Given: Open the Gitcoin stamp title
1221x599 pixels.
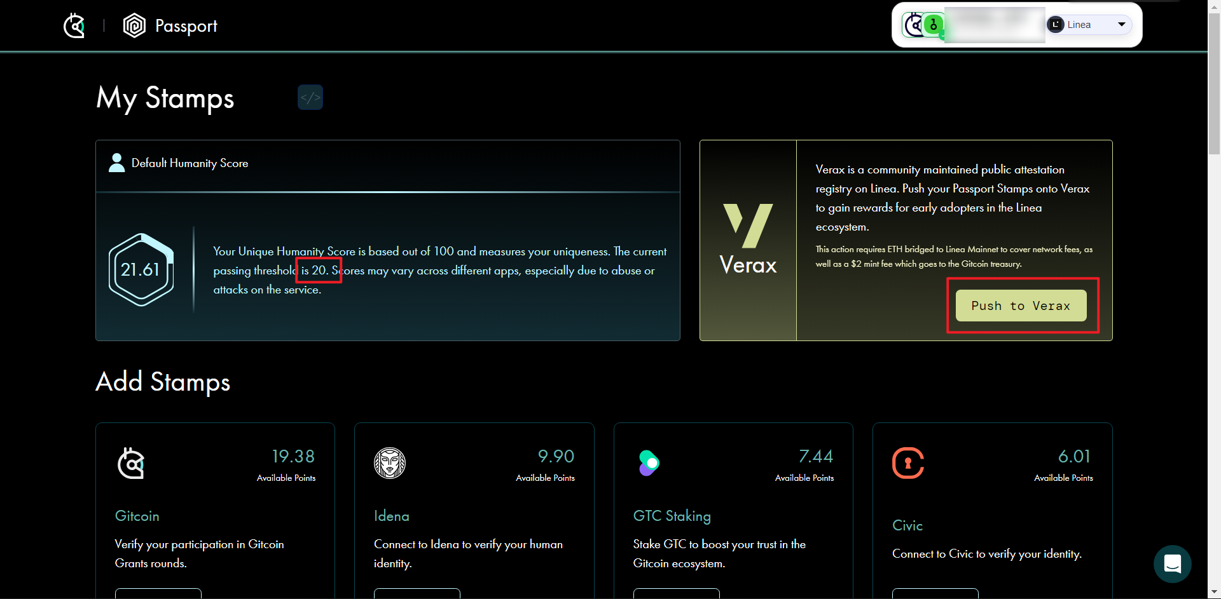Looking at the screenshot, I should click(137, 516).
